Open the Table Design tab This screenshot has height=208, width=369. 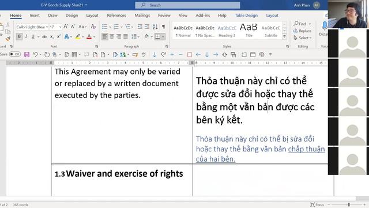(246, 16)
